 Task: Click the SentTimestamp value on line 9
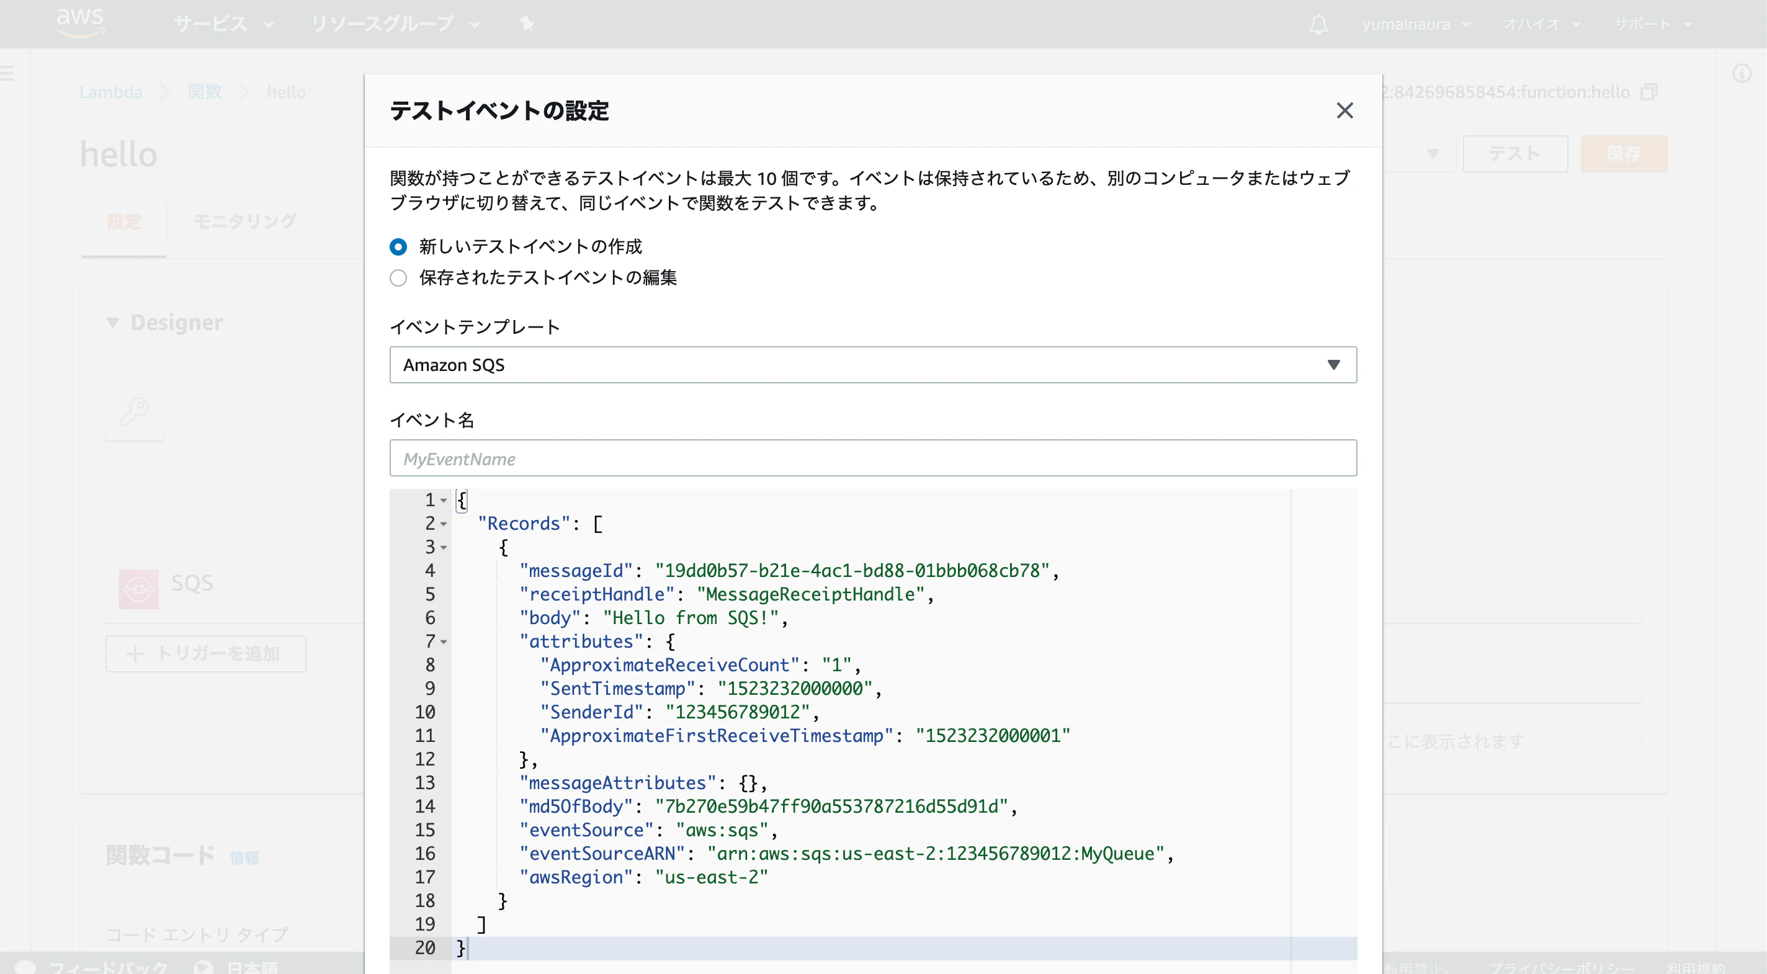click(x=795, y=689)
